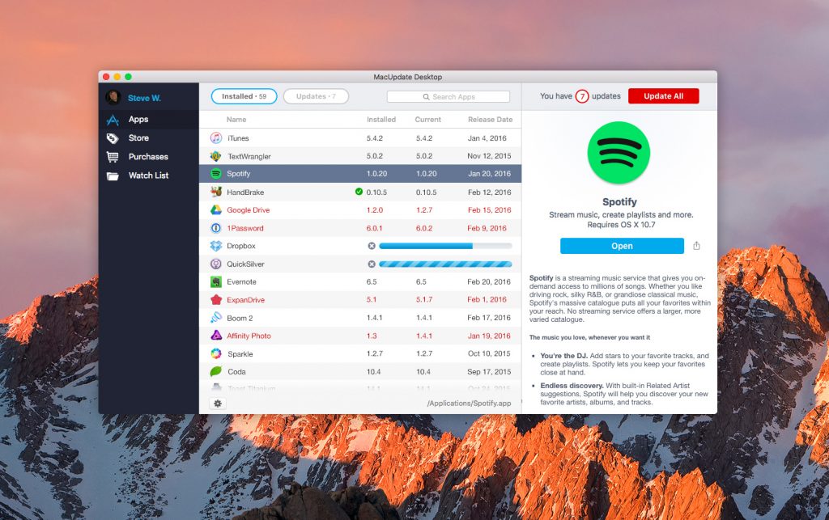The height and width of the screenshot is (520, 829).
Task: Click ExpanDrive installed version 5.1
Action: (x=372, y=299)
